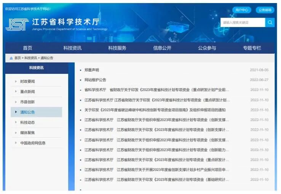This screenshot has width=281, height=194.
Task: Click arrow beside 通知公告 sidebar item
Action: tap(16, 112)
